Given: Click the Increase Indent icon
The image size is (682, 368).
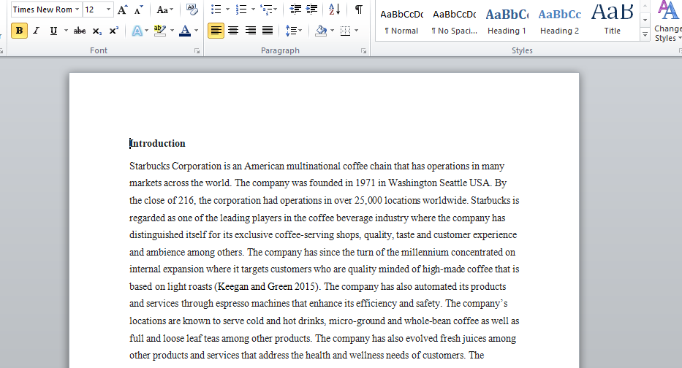Looking at the screenshot, I should [312, 9].
